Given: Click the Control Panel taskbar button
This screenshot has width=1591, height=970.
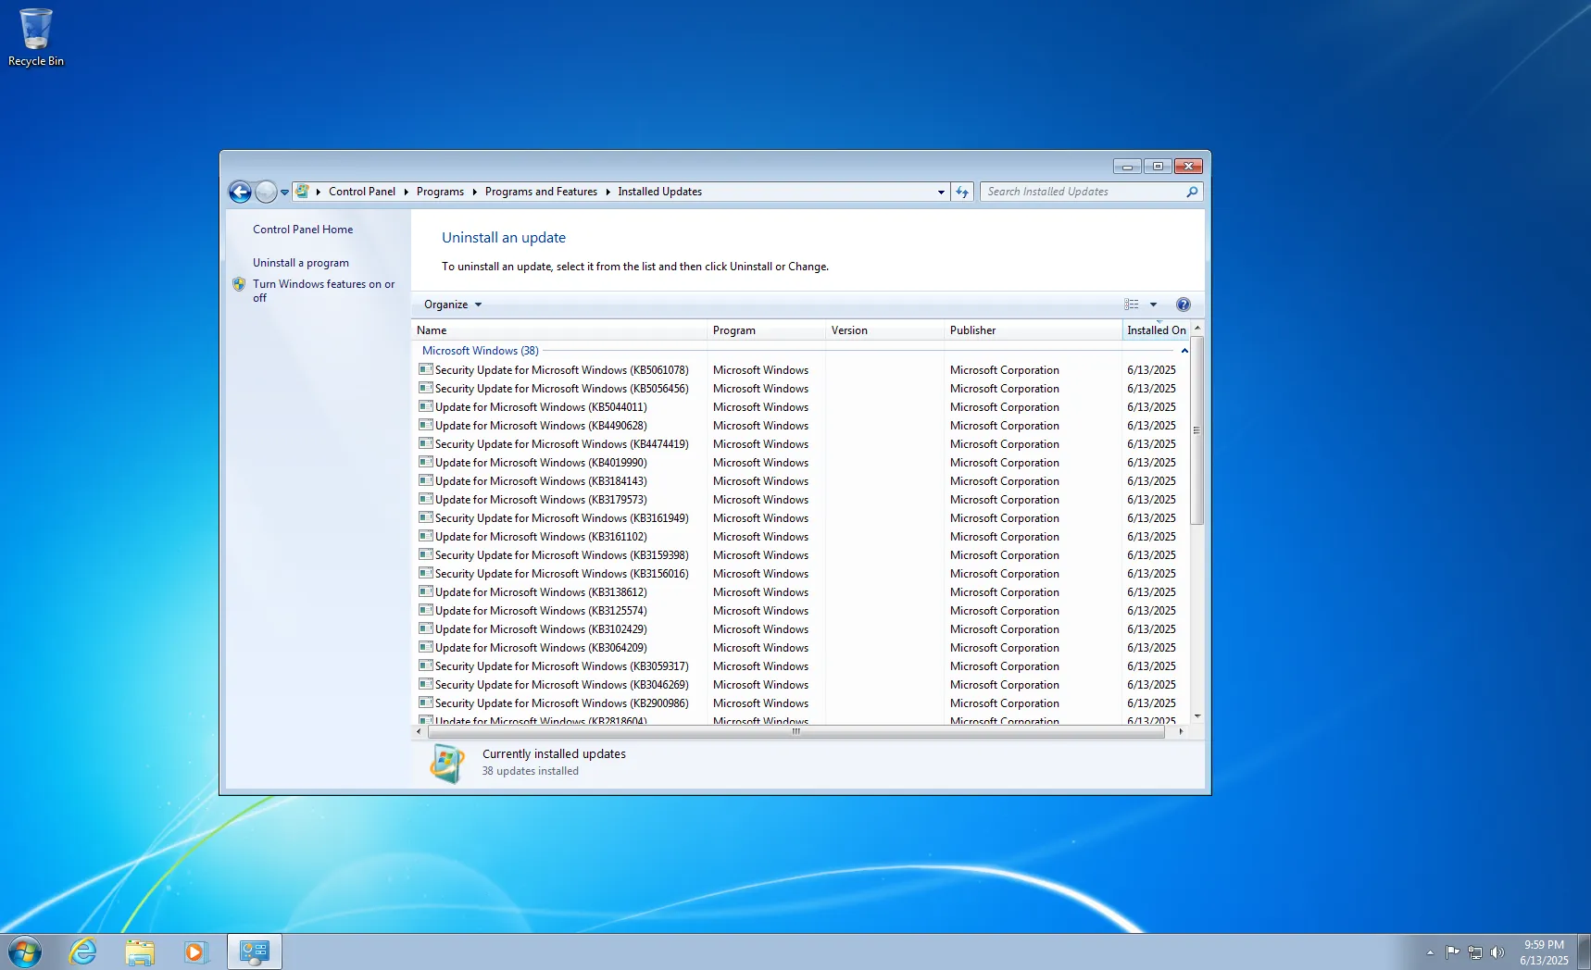Looking at the screenshot, I should click(x=255, y=951).
